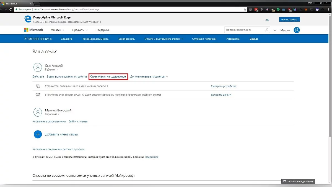This screenshot has width=332, height=187.
Task: Expand the Продукты dropdown menu
Action: (x=80, y=30)
